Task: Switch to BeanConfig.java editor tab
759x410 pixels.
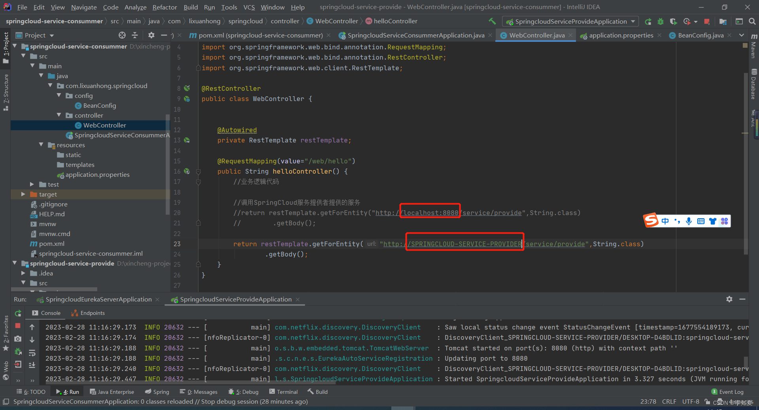Action: (x=700, y=35)
